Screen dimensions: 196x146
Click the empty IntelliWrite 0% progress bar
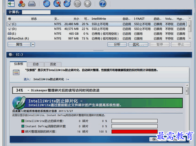pyautogui.click(x=135, y=121)
